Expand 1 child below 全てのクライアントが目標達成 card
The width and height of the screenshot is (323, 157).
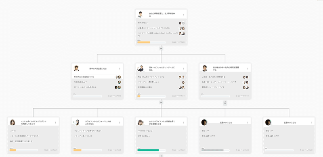(161, 156)
